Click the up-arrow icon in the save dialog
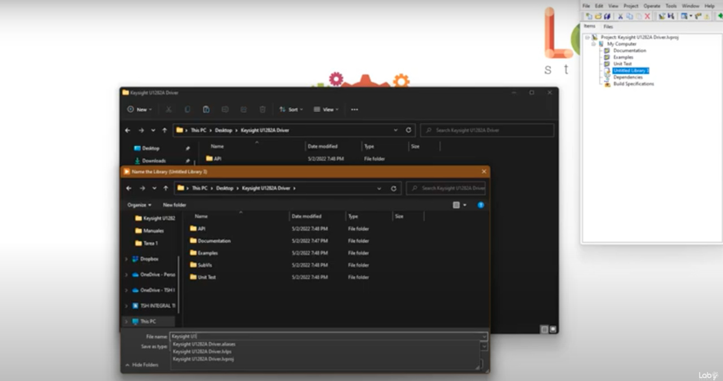 tap(165, 189)
